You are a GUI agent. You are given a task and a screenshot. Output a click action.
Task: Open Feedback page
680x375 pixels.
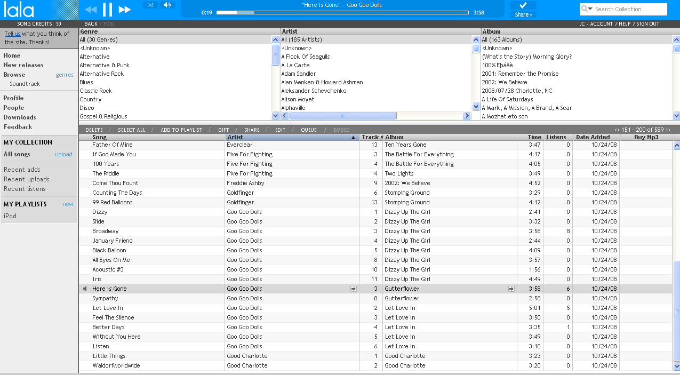pyautogui.click(x=18, y=127)
